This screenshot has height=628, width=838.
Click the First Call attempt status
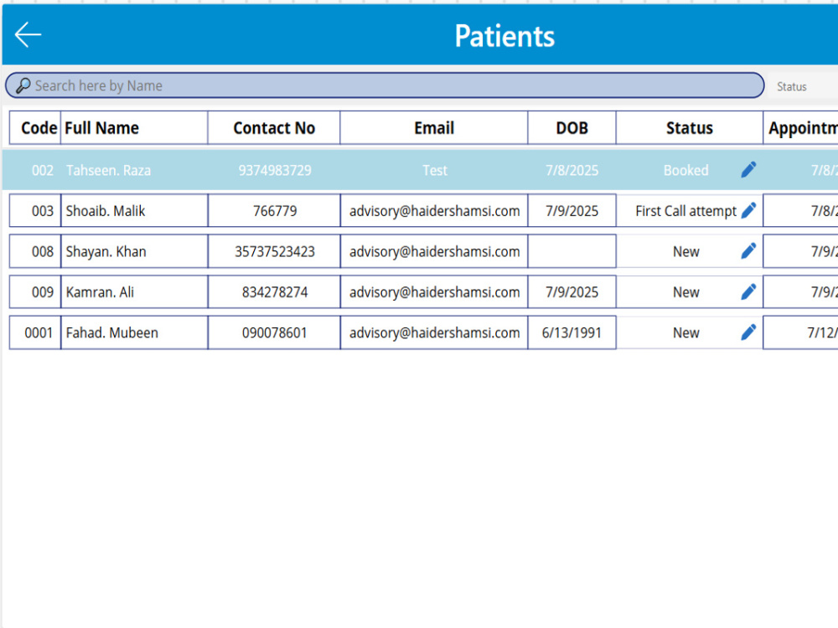pos(685,211)
